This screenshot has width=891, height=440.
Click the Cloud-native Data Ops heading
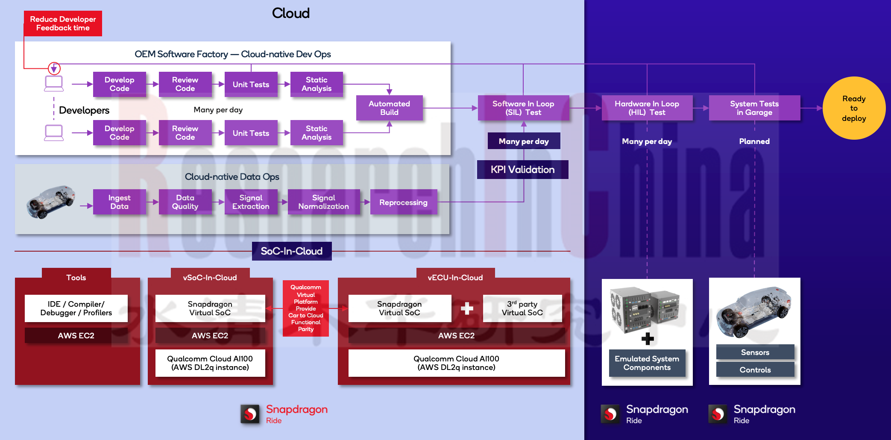click(x=232, y=177)
